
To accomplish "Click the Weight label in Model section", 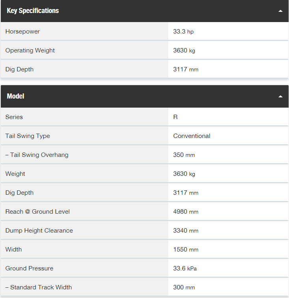I will (x=15, y=174).
